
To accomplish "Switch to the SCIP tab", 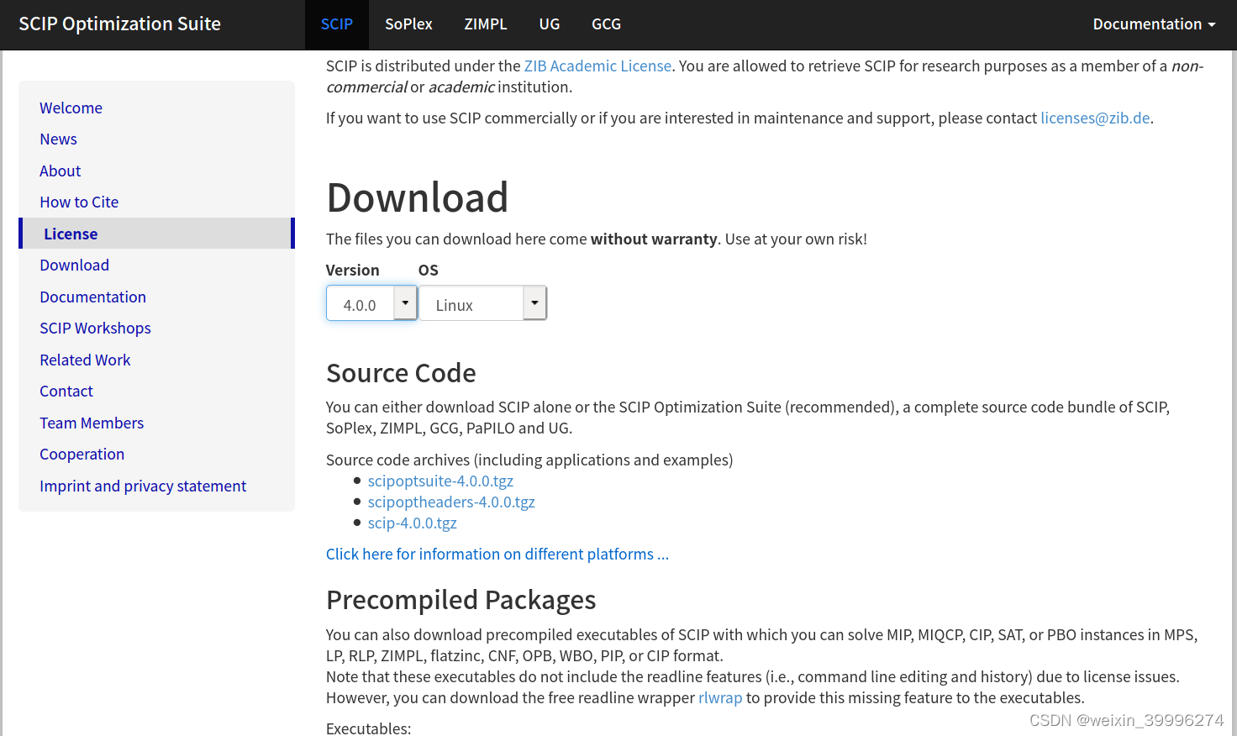I will click(x=336, y=24).
